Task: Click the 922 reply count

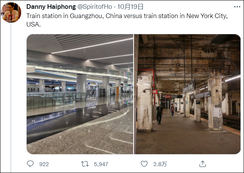Action: click(44, 164)
